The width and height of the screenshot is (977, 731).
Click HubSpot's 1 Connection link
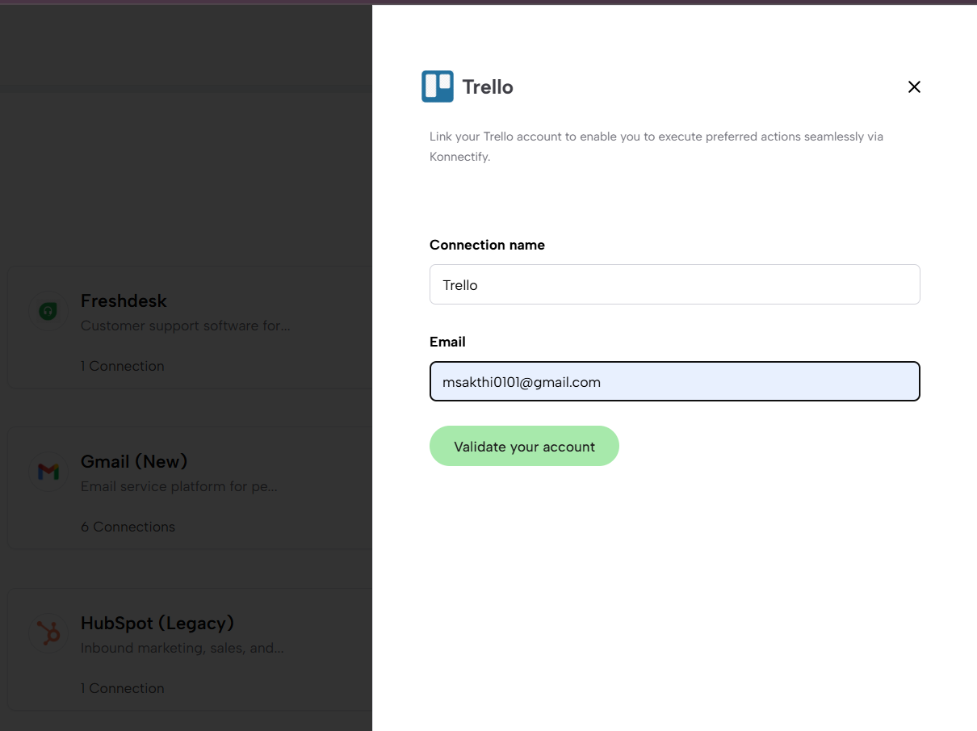pyautogui.click(x=122, y=688)
